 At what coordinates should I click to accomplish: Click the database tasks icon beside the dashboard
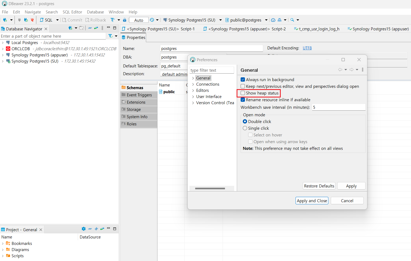280,20
